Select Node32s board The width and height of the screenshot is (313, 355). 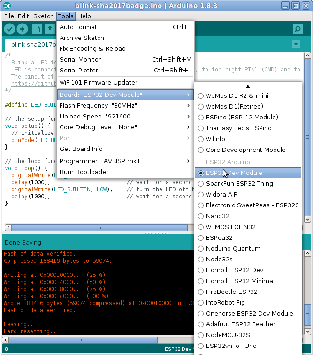(248, 260)
